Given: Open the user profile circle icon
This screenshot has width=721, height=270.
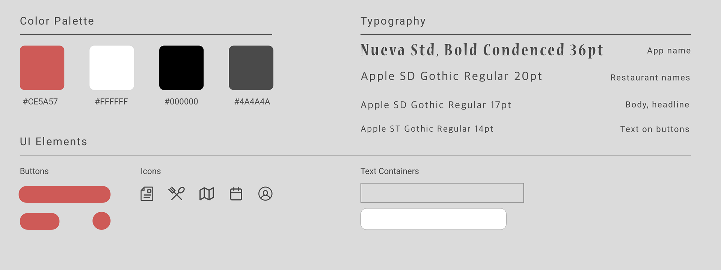Looking at the screenshot, I should [265, 194].
